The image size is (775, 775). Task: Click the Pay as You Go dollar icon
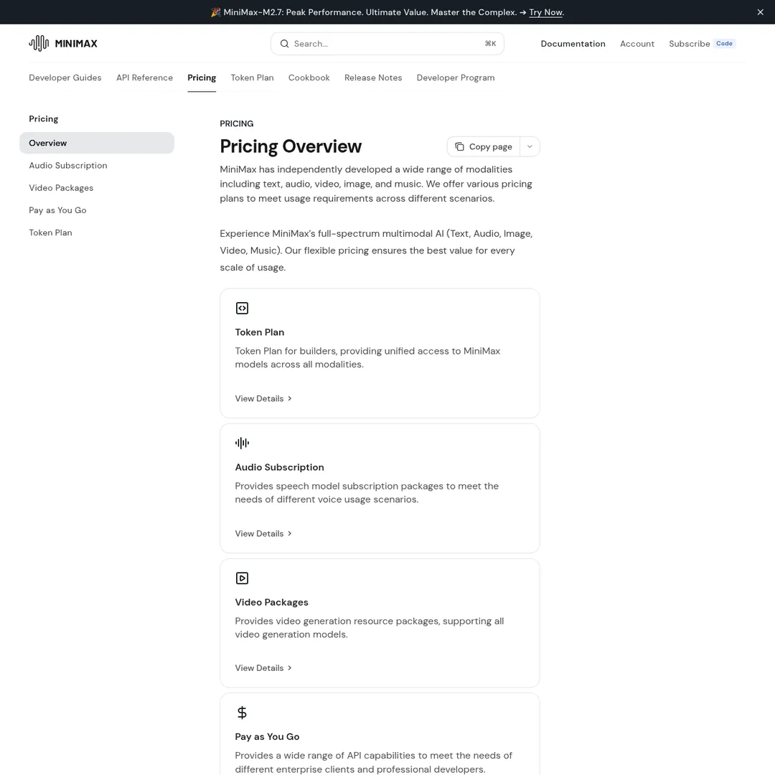click(242, 713)
